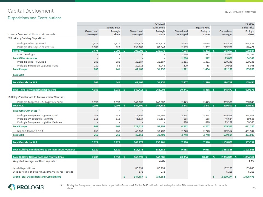
Task: Click 'Dispositions of other investments in real estate'
Action: (x=43, y=172)
